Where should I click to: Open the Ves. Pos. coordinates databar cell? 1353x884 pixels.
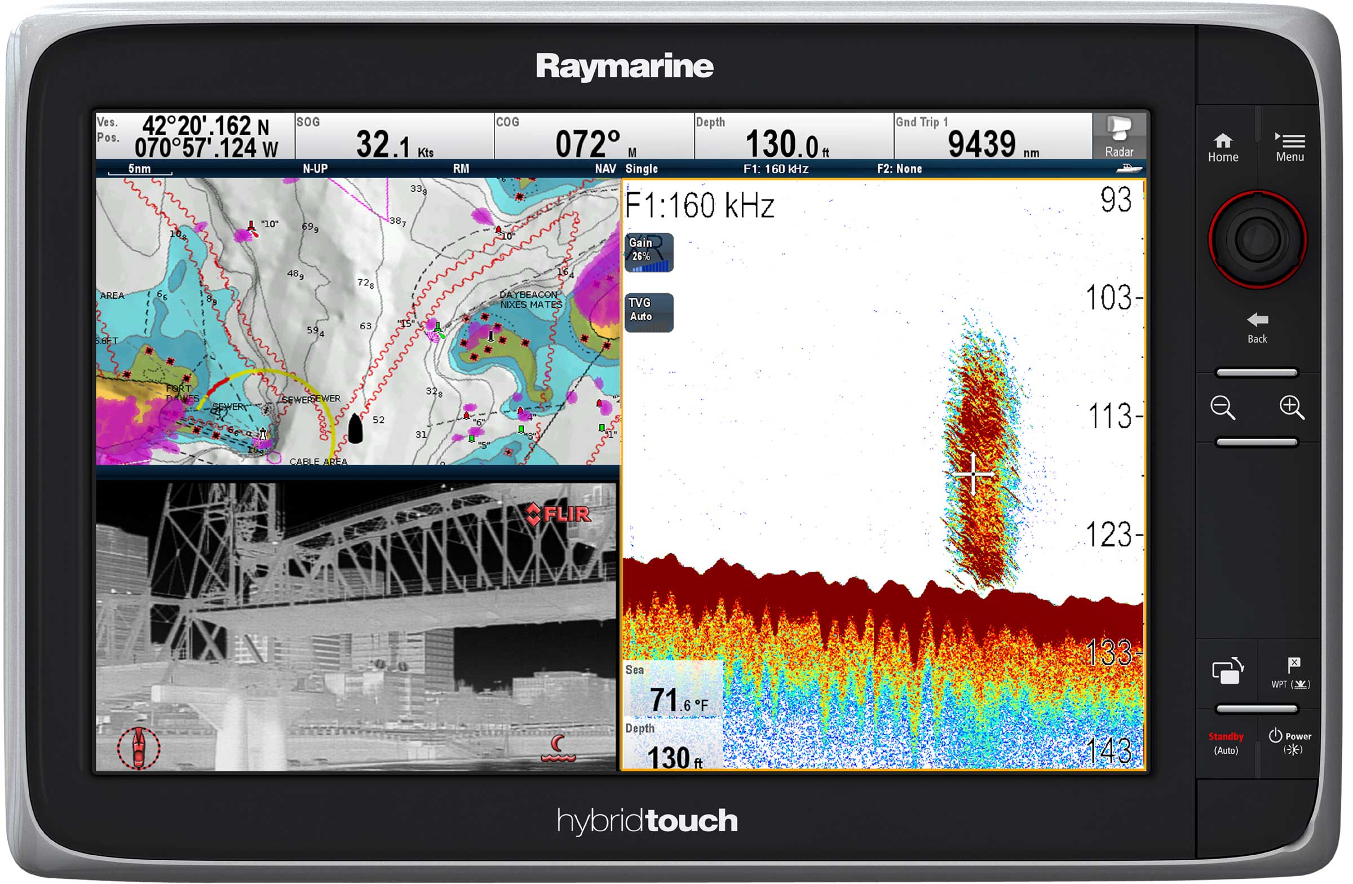pos(195,136)
